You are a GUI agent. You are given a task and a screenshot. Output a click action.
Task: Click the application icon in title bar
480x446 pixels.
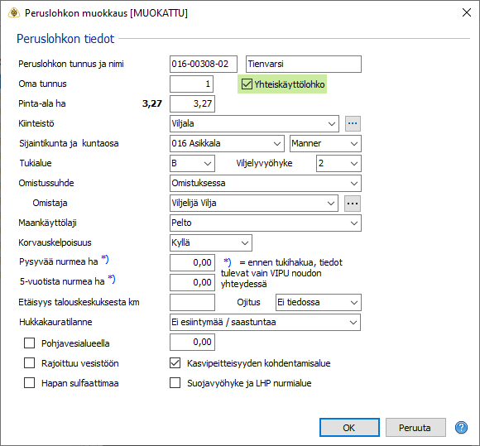pos(14,13)
